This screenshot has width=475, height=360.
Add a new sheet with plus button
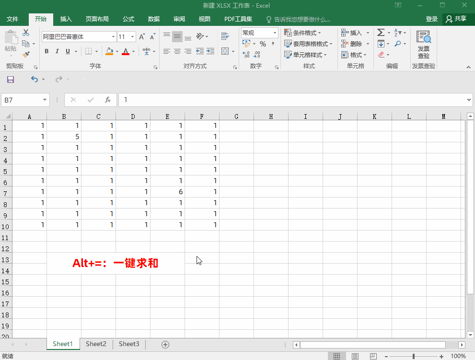pyautogui.click(x=165, y=345)
